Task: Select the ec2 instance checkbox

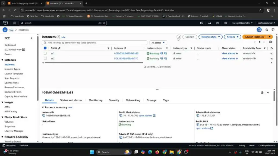Action: [x=45, y=58]
